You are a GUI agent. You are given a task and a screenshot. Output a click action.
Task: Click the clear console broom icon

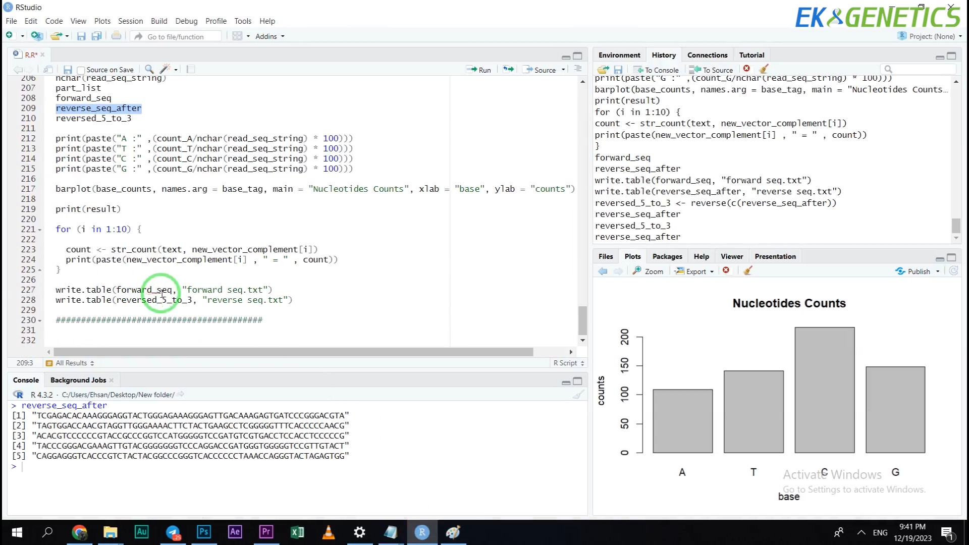click(578, 395)
